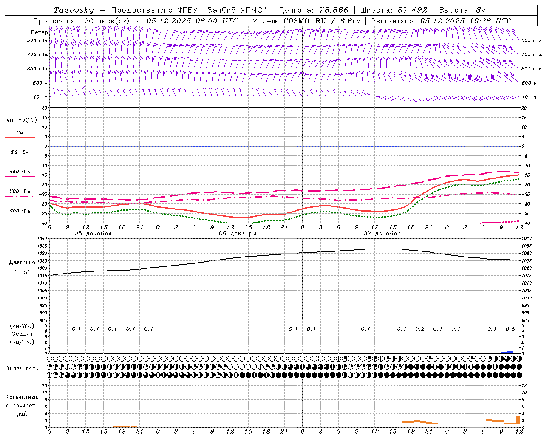Click the Ветер wind panel label
This screenshot has width=544, height=435.
[39, 32]
